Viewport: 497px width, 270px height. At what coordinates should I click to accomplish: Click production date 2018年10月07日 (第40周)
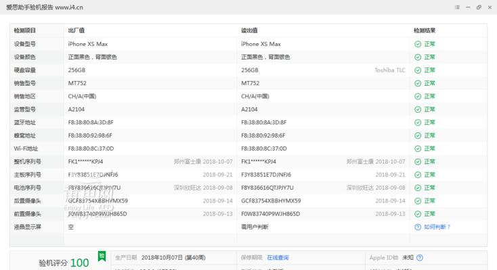(x=173, y=258)
